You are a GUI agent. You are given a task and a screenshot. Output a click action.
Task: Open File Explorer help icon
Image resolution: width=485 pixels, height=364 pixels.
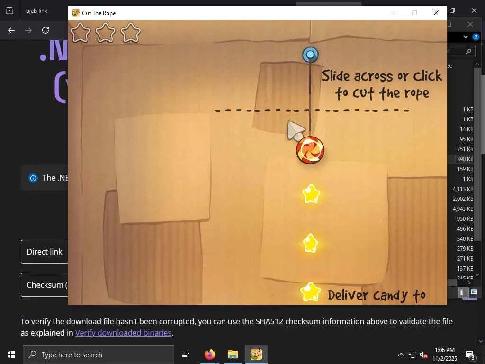click(476, 37)
